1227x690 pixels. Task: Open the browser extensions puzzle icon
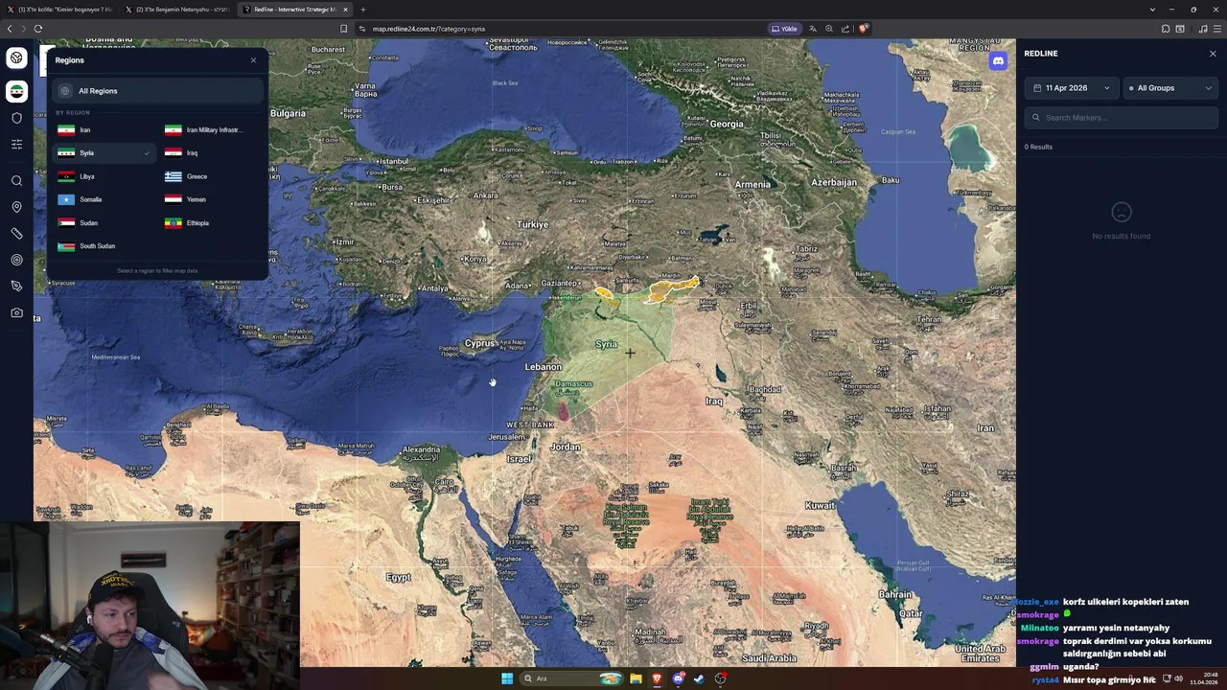point(1166,29)
